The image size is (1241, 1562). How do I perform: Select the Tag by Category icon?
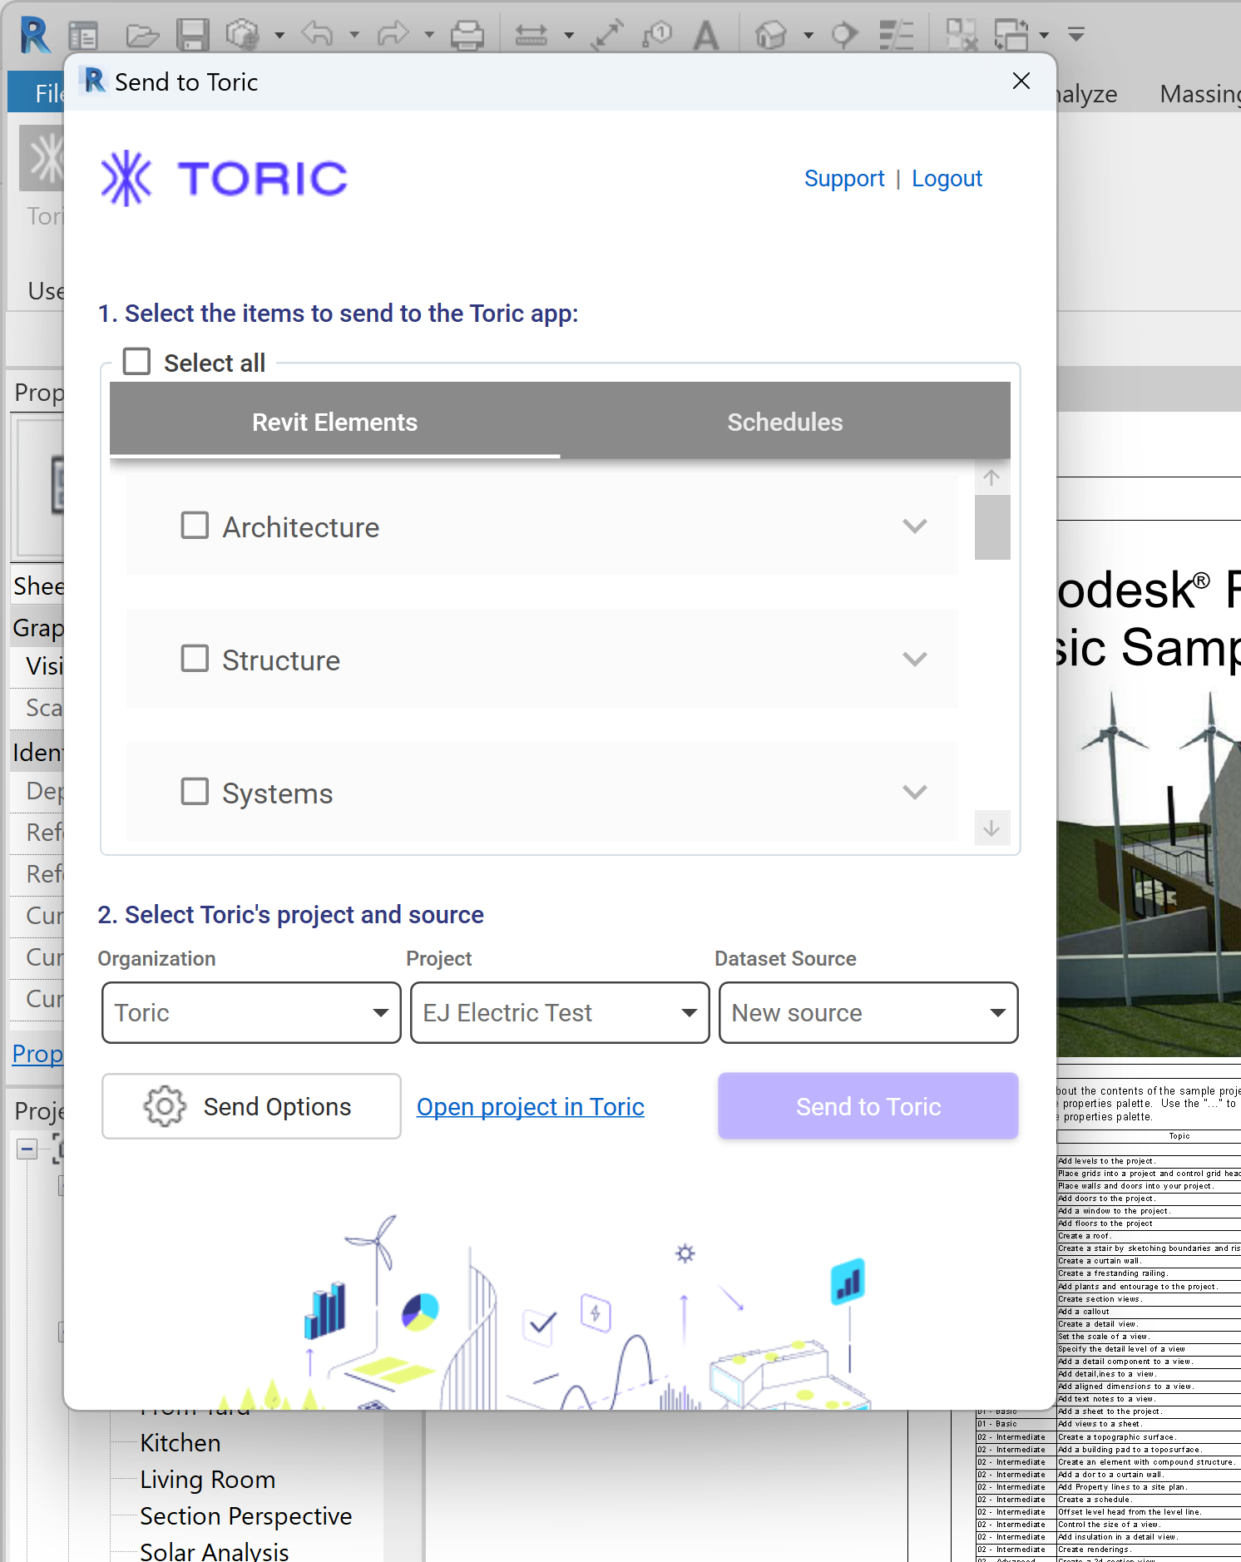[x=657, y=35]
